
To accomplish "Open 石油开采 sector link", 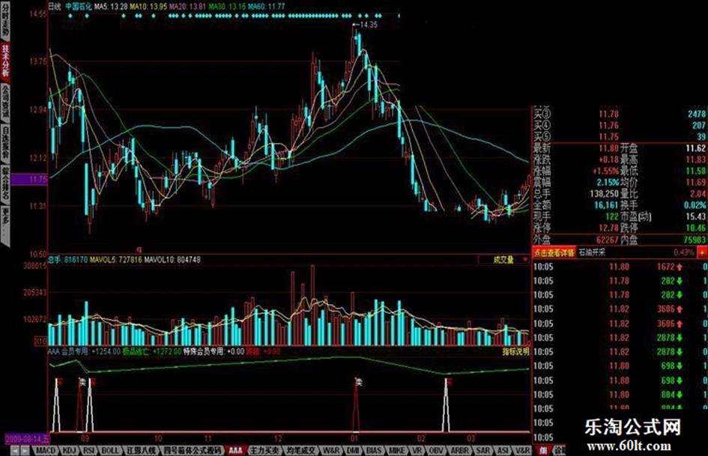I will click(592, 253).
